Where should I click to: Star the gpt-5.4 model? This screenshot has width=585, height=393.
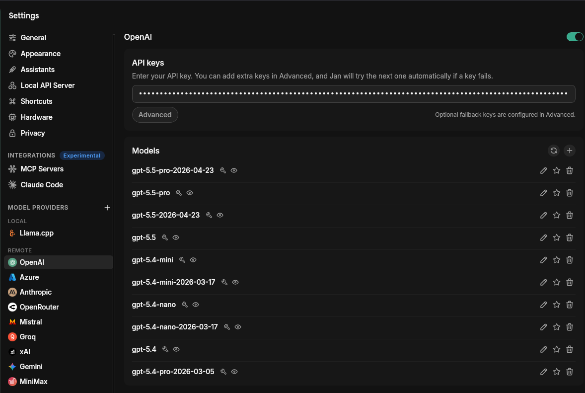pyautogui.click(x=557, y=350)
